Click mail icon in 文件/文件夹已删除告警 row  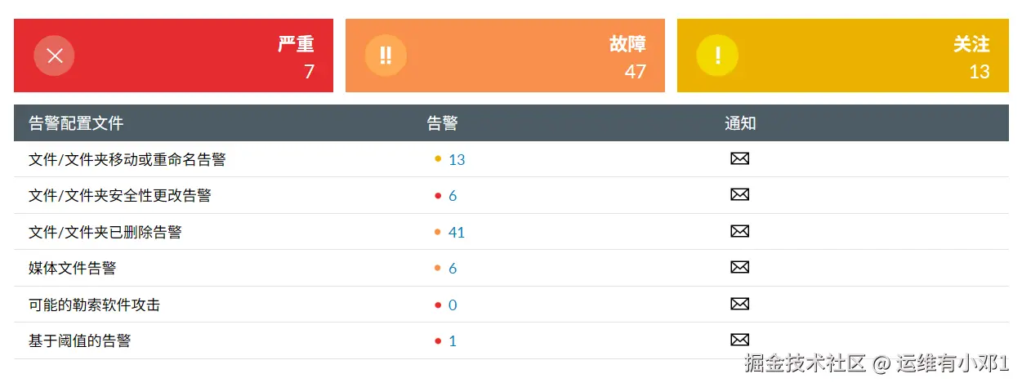coord(739,231)
